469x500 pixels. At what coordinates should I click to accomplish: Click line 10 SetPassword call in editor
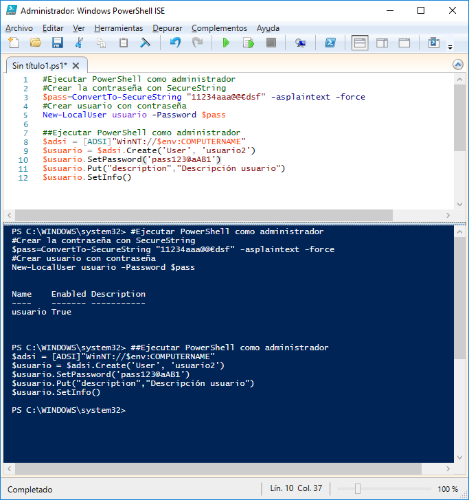tap(132, 159)
